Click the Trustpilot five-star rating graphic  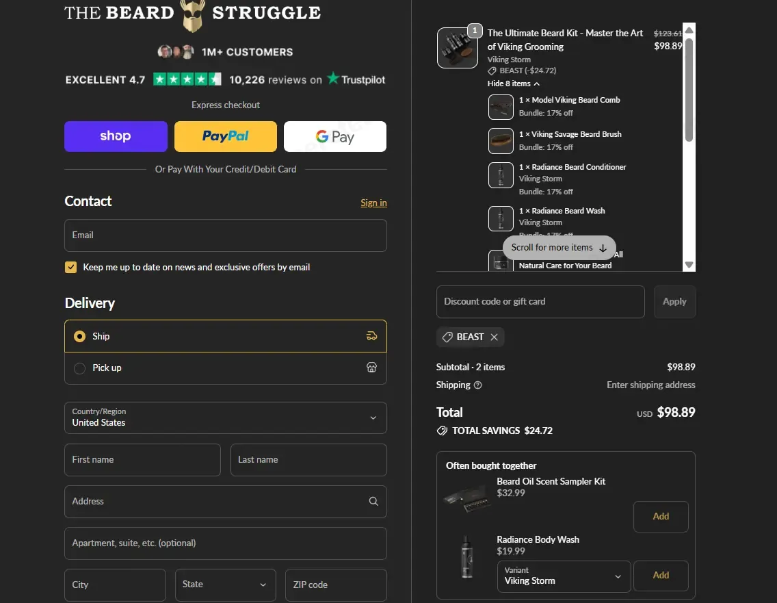click(187, 79)
